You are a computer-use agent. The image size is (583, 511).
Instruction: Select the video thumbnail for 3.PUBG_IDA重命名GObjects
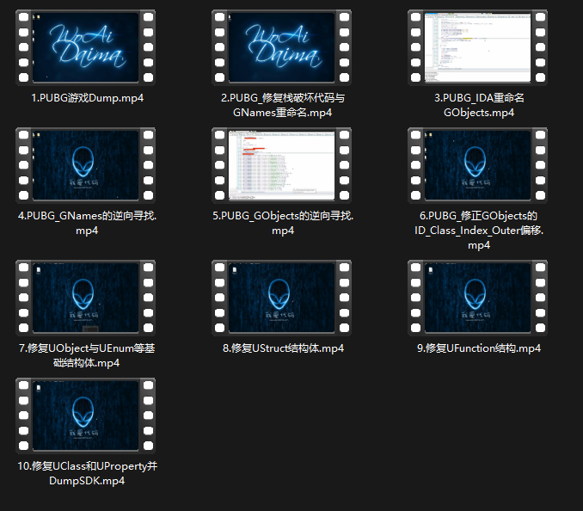coord(477,47)
